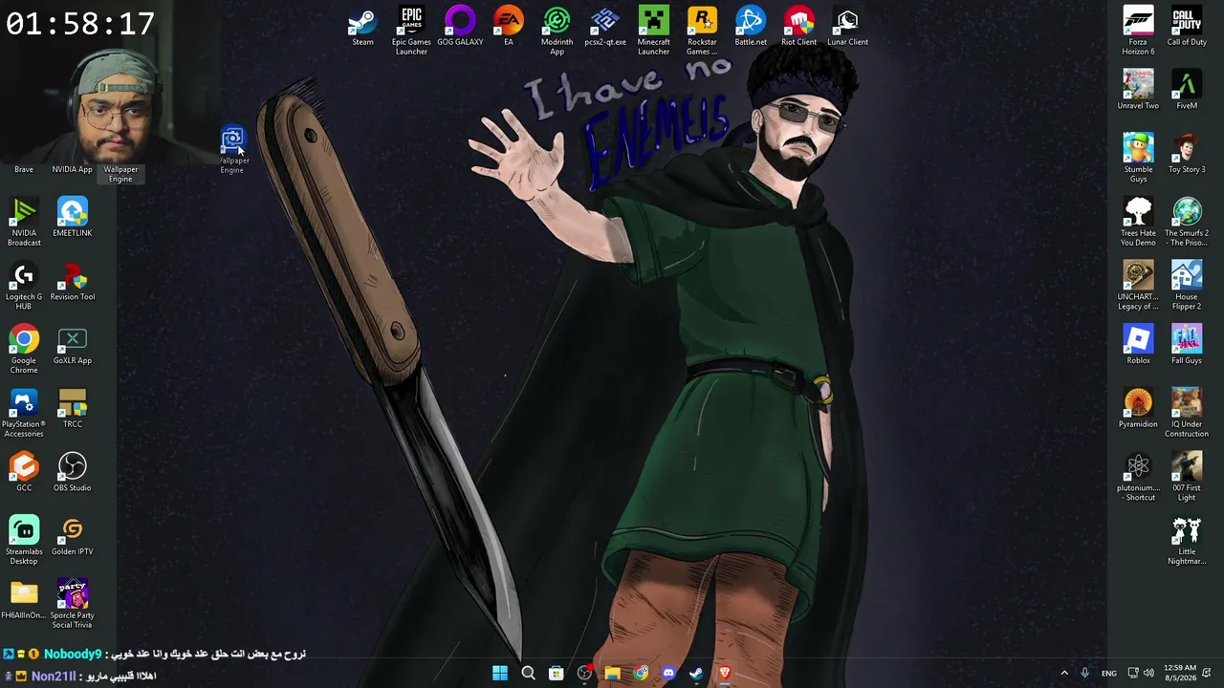The height and width of the screenshot is (688, 1224).
Task: Open the Windows Start menu
Action: coord(500,674)
